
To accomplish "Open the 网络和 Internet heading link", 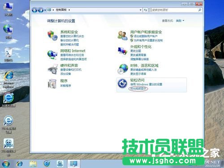I will tap(73, 51).
